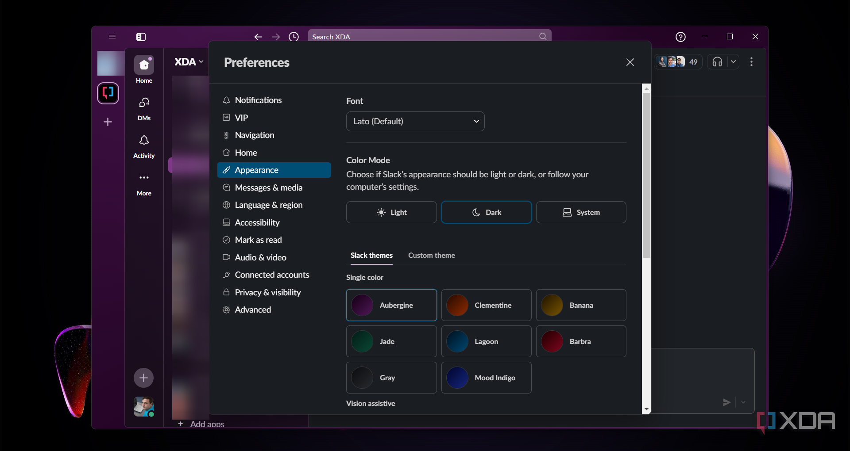Open Navigation preferences
Image resolution: width=850 pixels, height=451 pixels.
point(274,135)
